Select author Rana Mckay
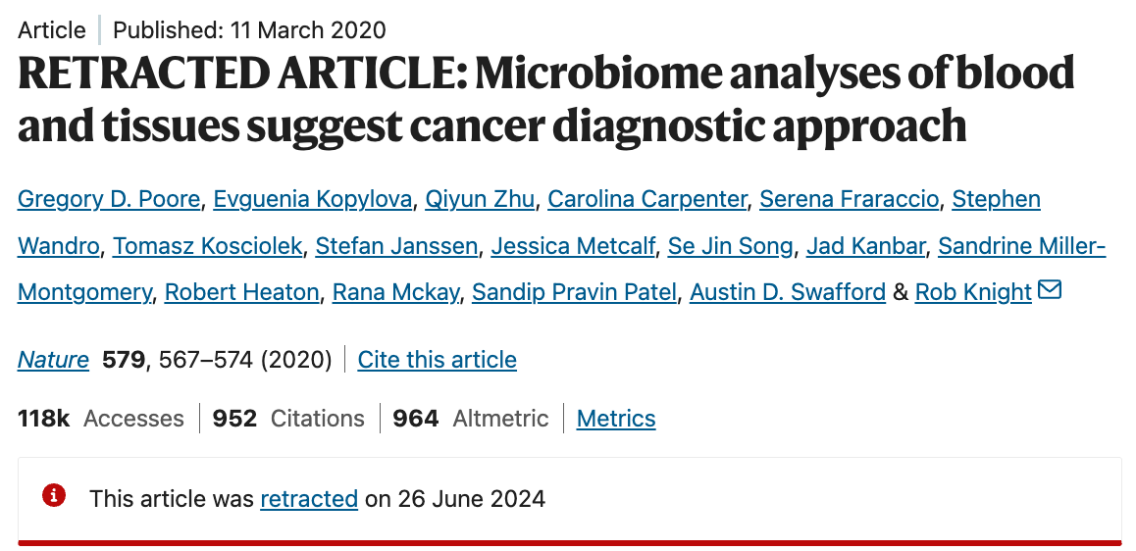The height and width of the screenshot is (551, 1136). 395,291
